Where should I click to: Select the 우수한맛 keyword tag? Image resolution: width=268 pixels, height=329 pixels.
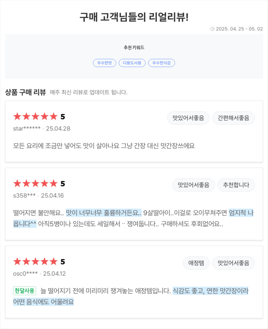104,63
